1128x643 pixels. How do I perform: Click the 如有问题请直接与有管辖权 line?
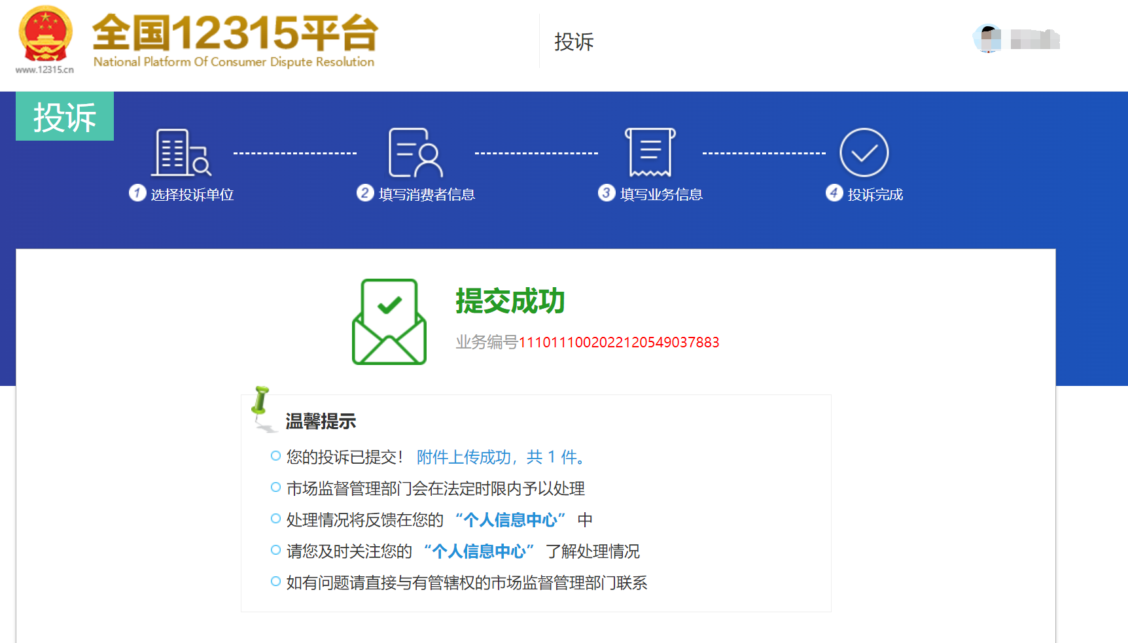[467, 583]
